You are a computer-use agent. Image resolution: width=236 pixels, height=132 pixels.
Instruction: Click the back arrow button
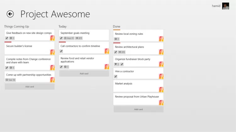[x=10, y=14]
